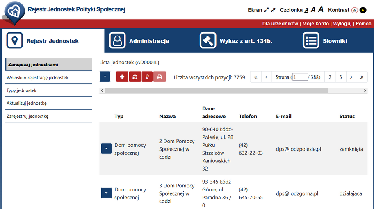Screen dimensions: 374x209
Task: Click the Rejestr Jednostek pin icon
Action: point(14,40)
